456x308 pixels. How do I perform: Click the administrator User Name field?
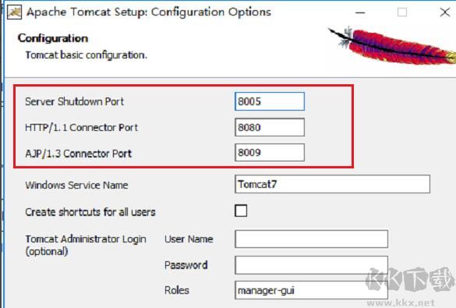tap(311, 239)
